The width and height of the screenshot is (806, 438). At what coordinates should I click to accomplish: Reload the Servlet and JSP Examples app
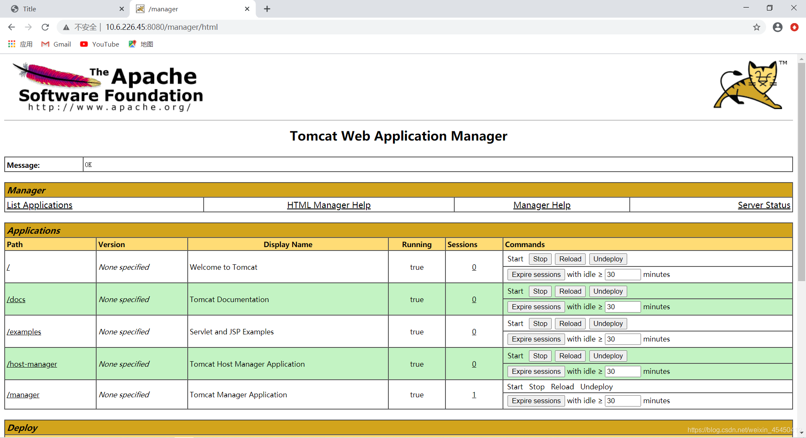coord(570,324)
